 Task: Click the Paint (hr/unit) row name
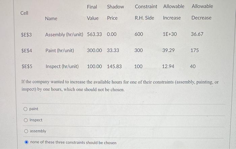coord(60,51)
